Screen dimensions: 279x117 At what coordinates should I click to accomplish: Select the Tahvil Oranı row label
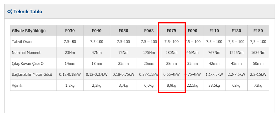(22, 42)
